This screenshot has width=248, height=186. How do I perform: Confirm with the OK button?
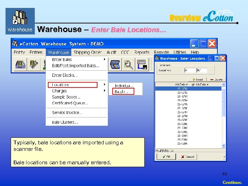[166, 157]
